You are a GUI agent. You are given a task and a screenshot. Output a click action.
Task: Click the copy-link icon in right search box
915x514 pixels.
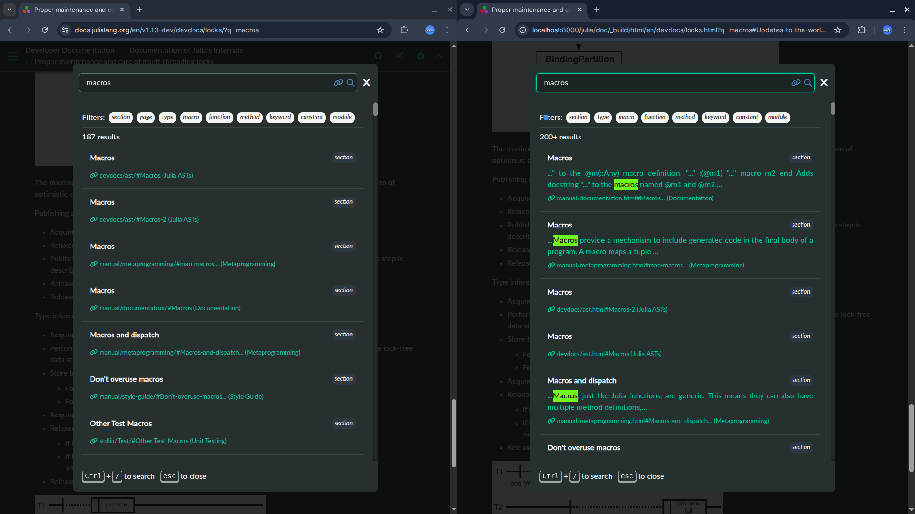click(795, 83)
